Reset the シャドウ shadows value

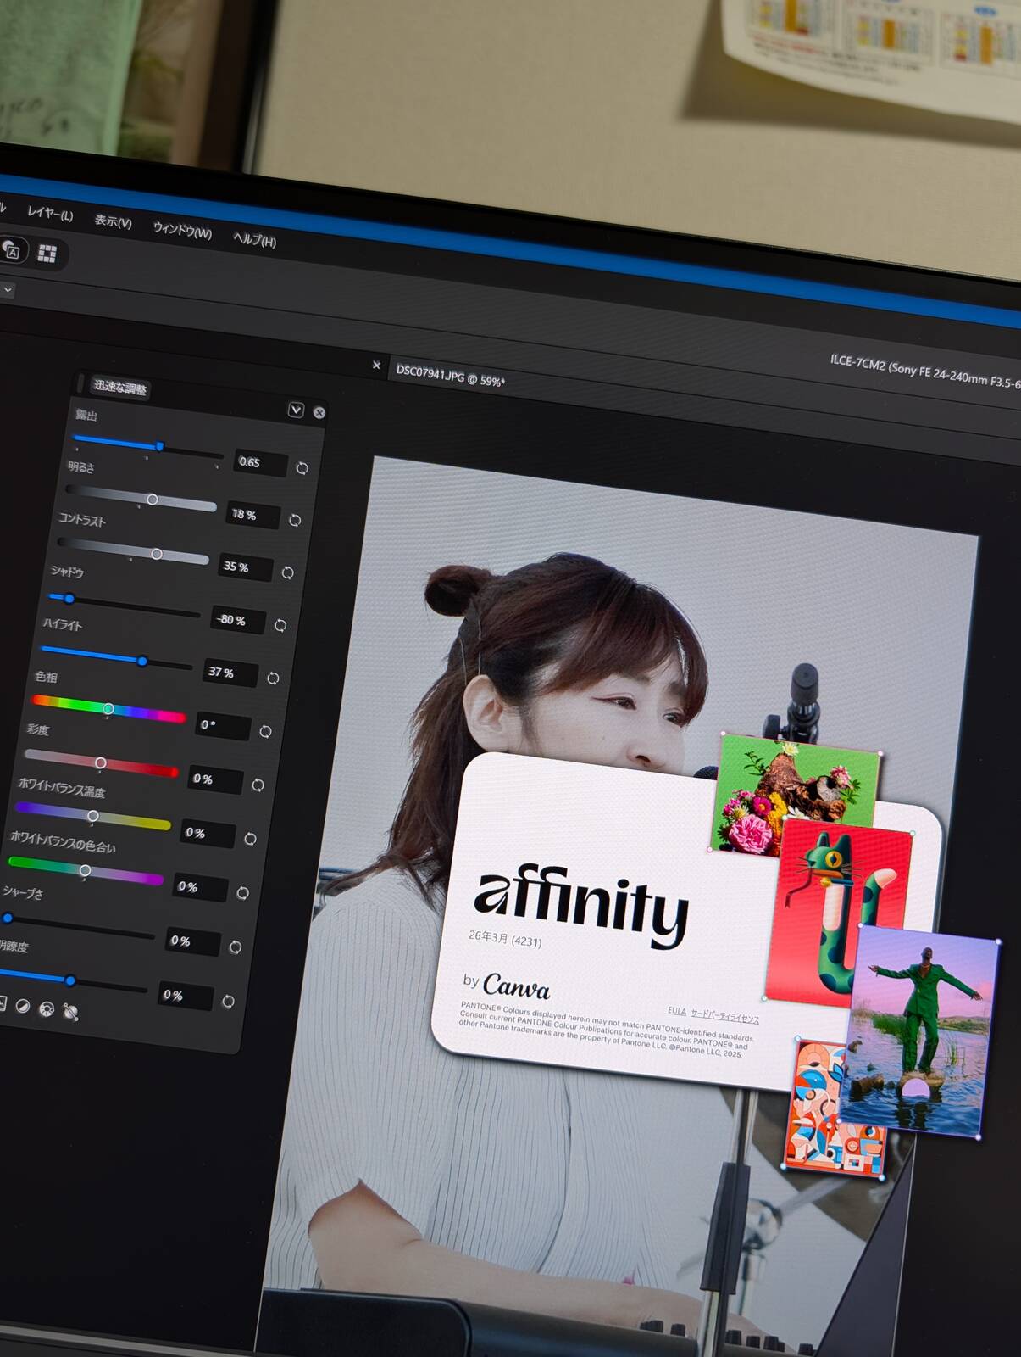coord(280,625)
